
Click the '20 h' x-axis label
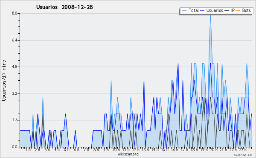(214, 150)
